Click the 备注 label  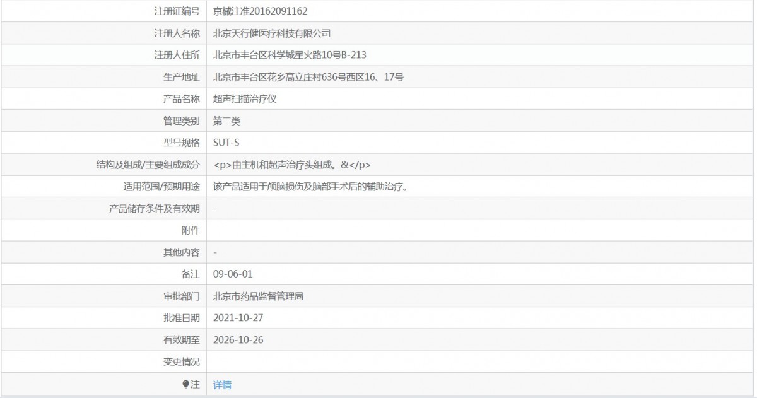tap(191, 274)
